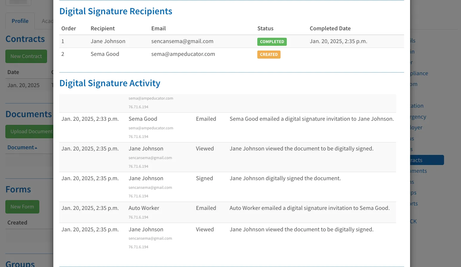Click the Jan. 20, 2025 contract date in background

pyautogui.click(x=24, y=85)
